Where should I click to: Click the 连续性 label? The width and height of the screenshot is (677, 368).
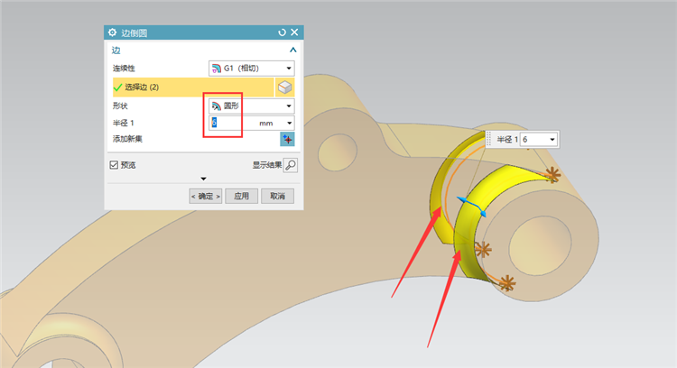124,69
